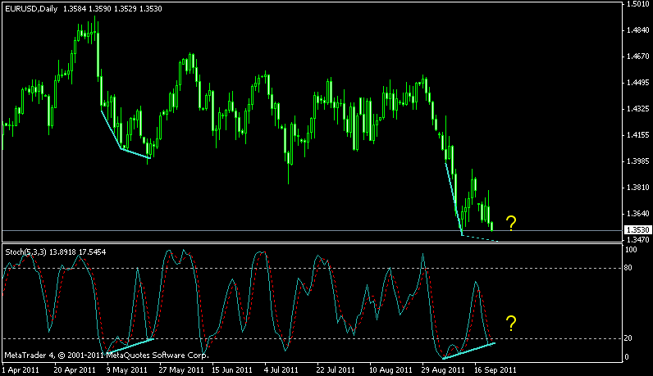Click the 1.4155 price axis label
Screen dimensions: 653x376
tap(638, 135)
